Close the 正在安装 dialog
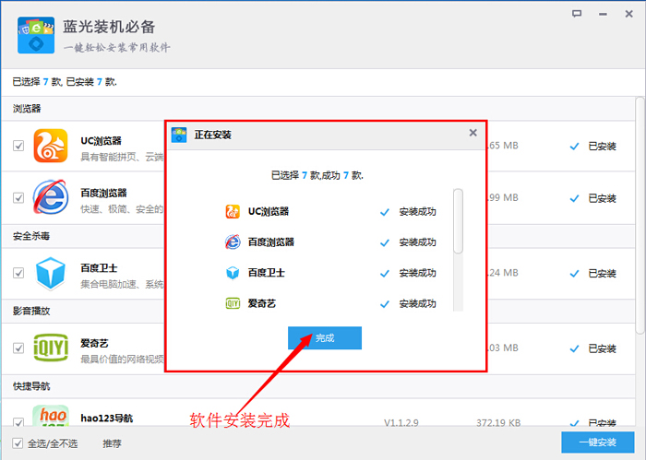Screen dimensions: 646x460 [x=473, y=134]
